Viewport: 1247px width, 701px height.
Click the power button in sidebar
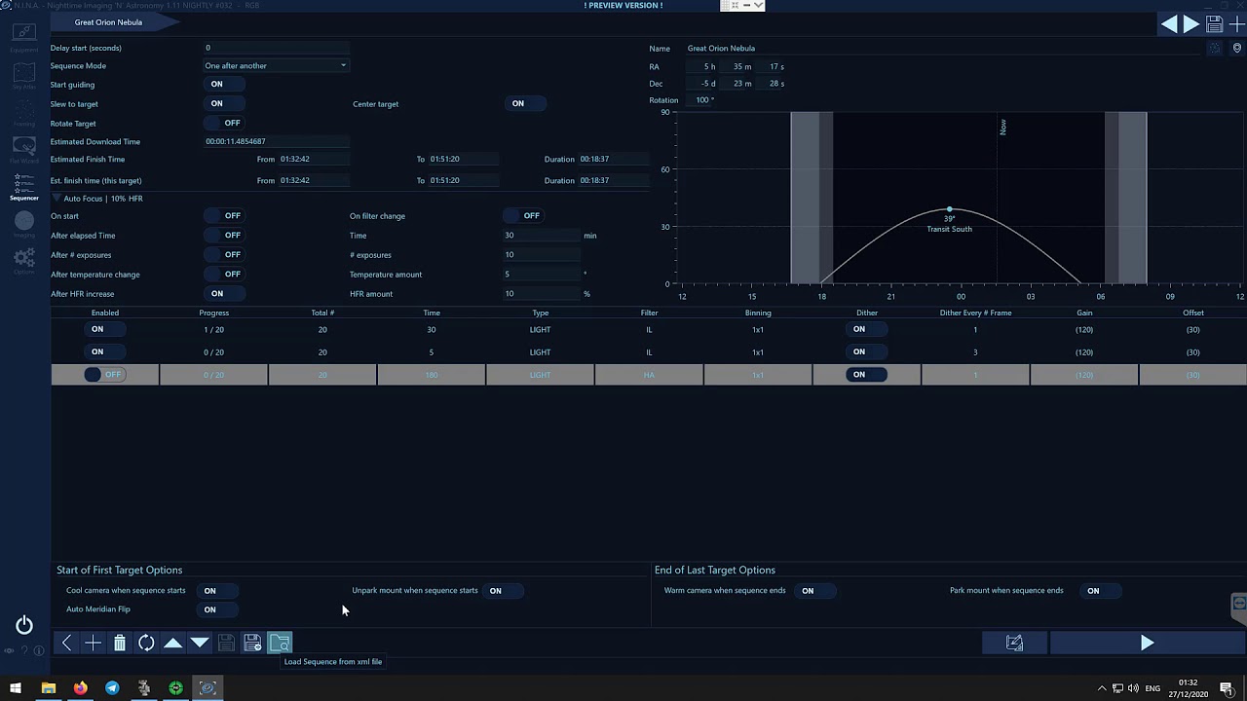pos(24,625)
